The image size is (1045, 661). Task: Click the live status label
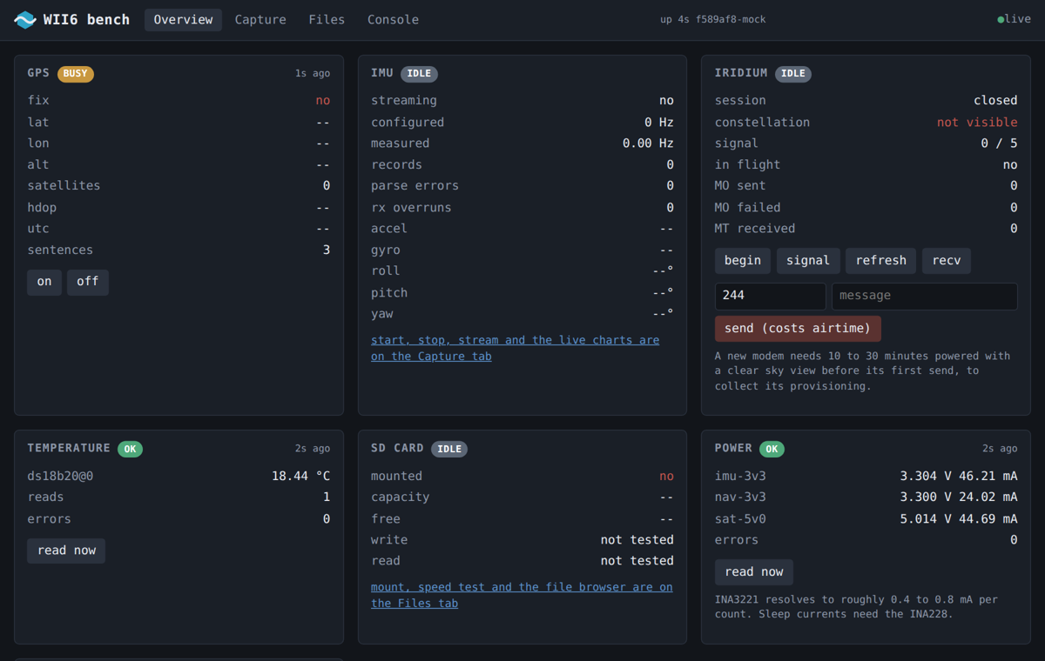[x=1018, y=19]
